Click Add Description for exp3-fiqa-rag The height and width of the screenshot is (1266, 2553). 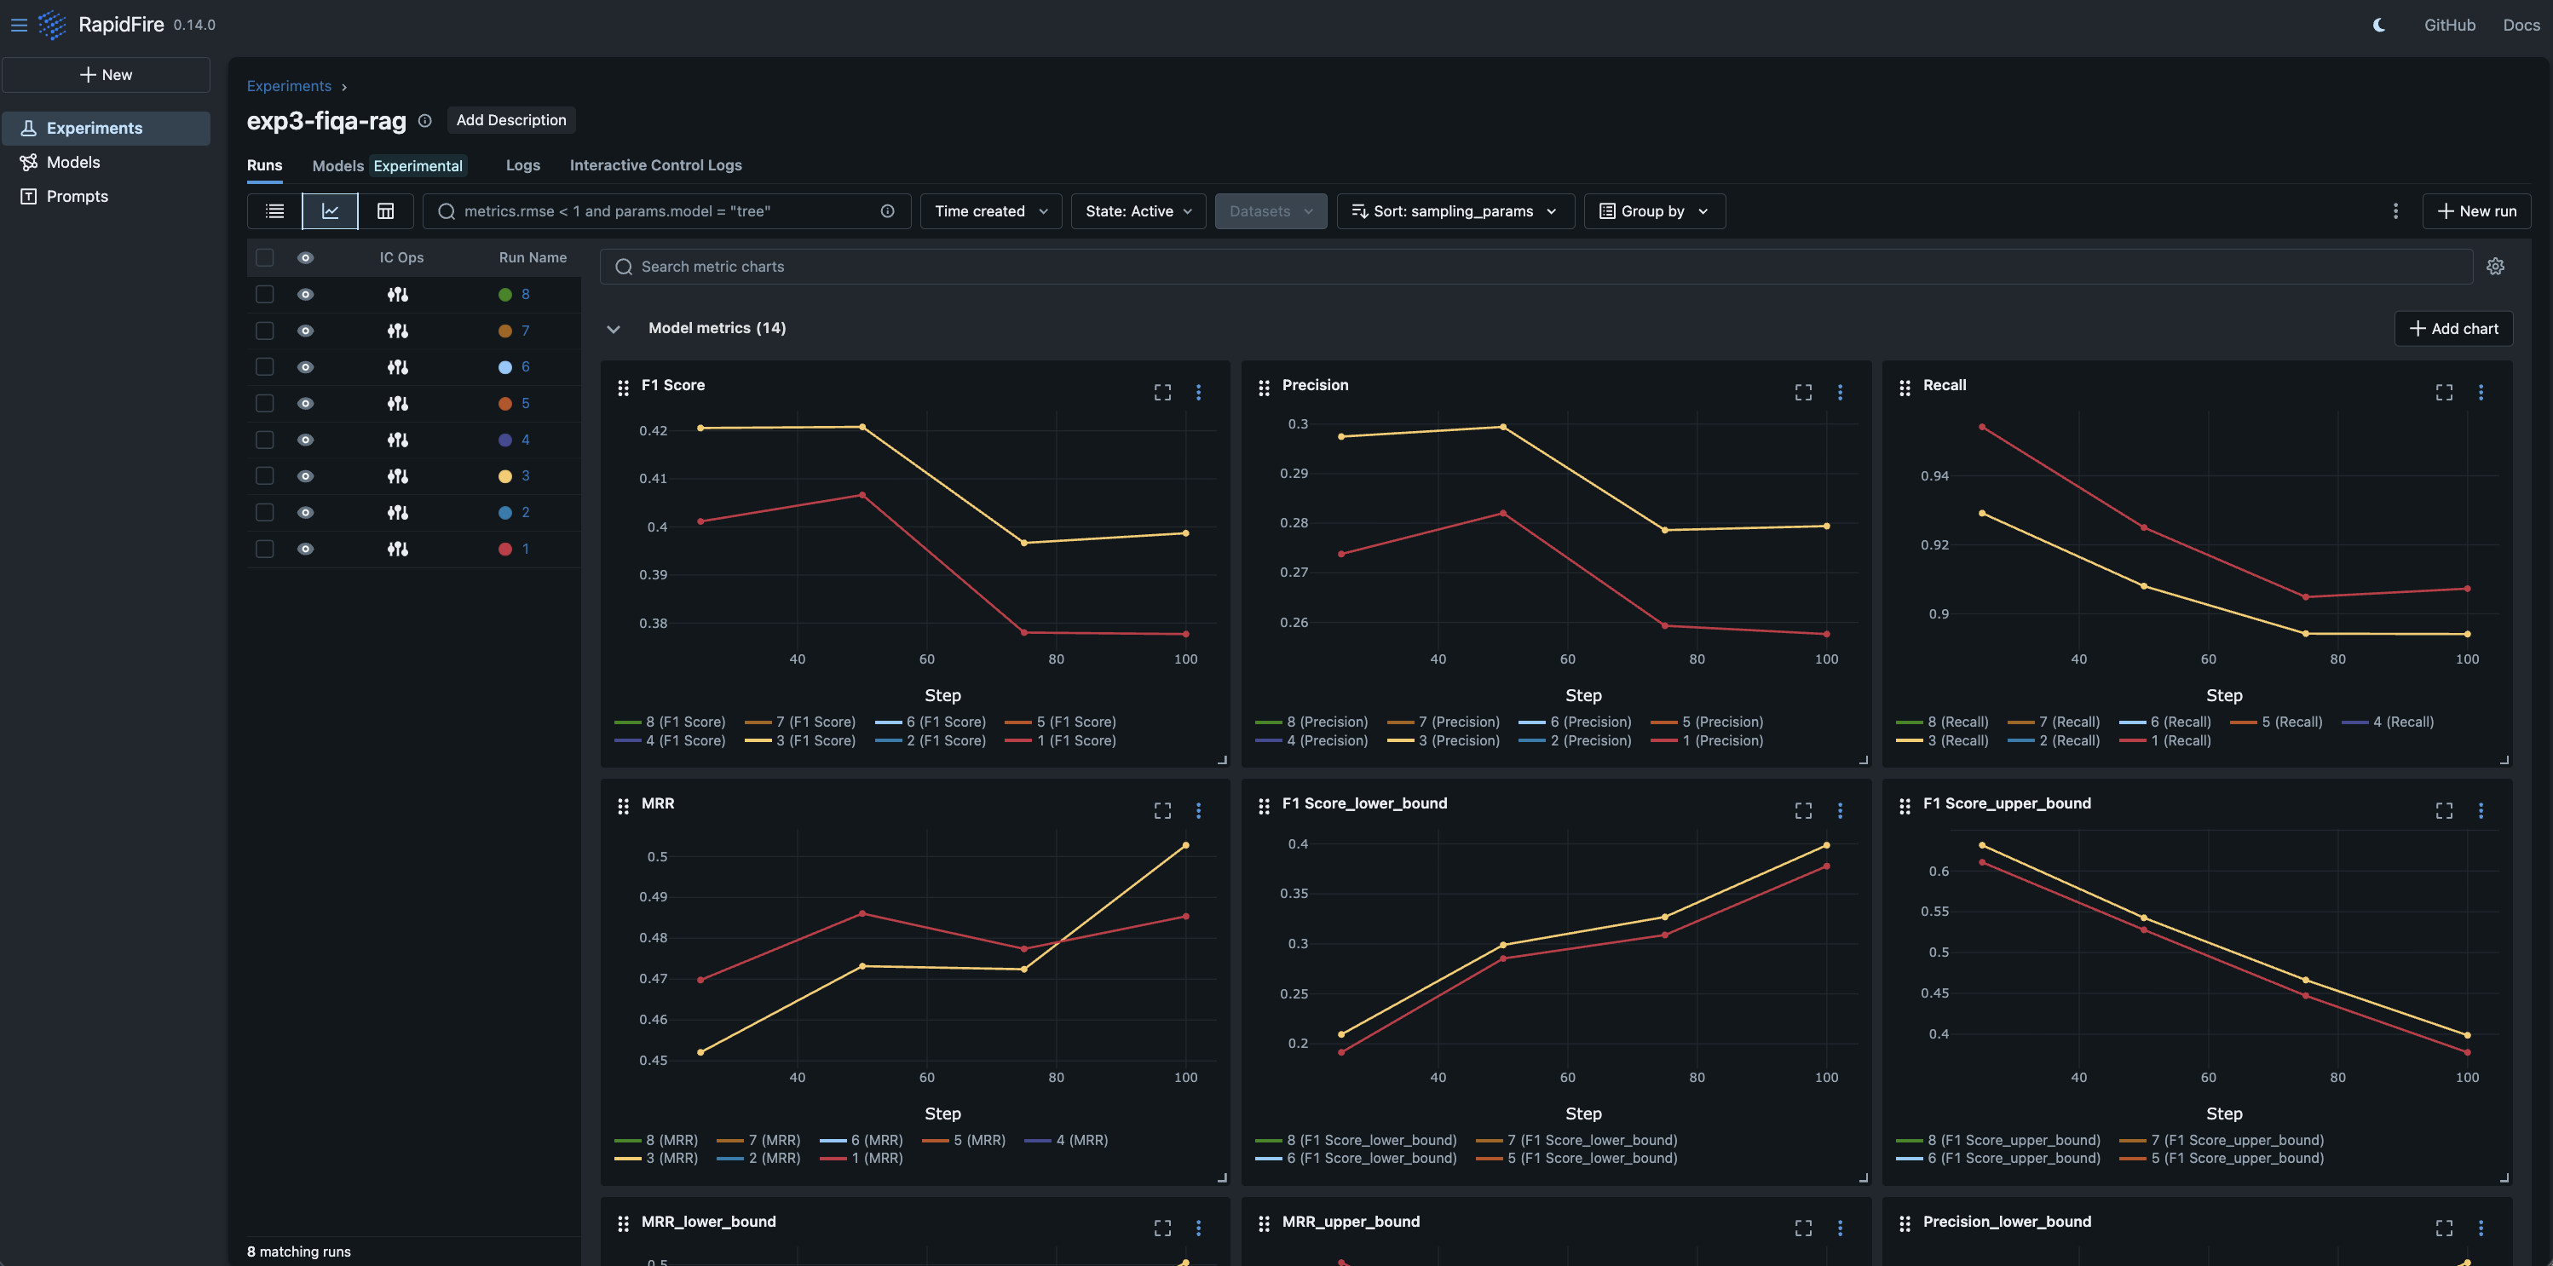[511, 120]
